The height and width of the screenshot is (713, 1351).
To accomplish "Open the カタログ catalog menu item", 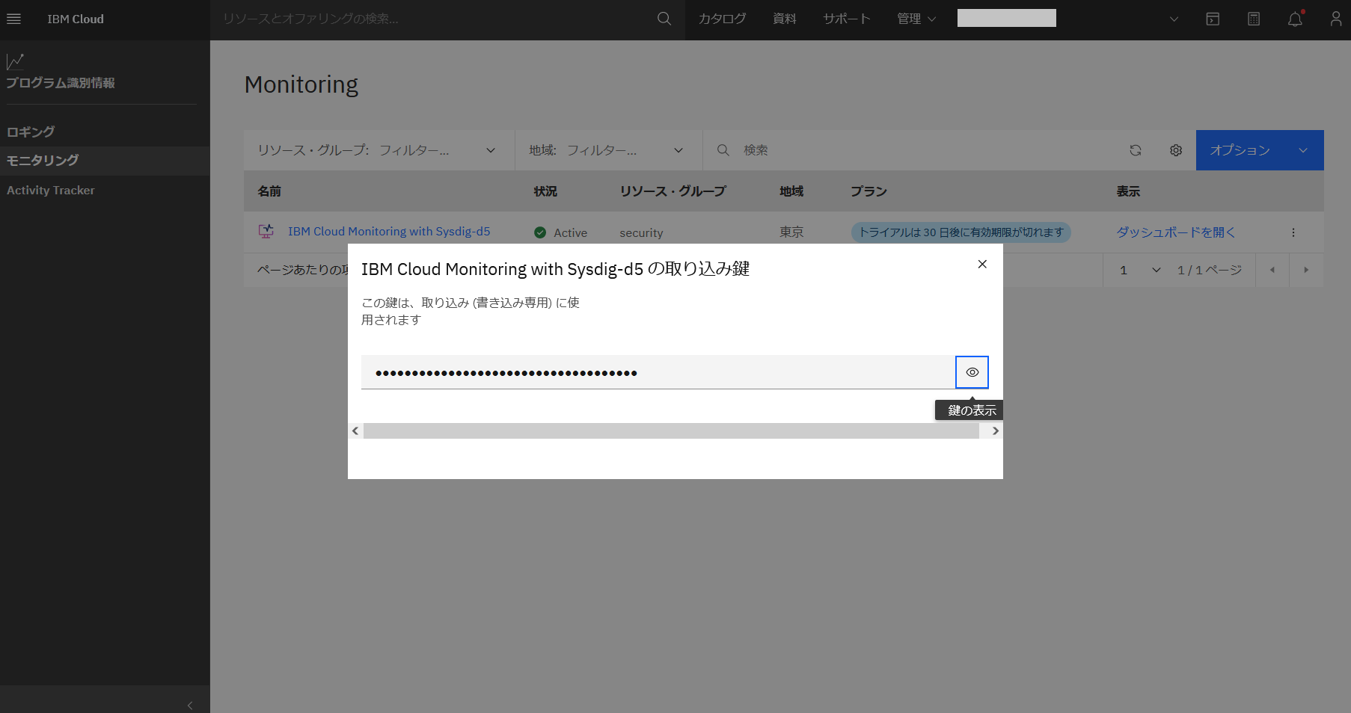I will click(722, 19).
